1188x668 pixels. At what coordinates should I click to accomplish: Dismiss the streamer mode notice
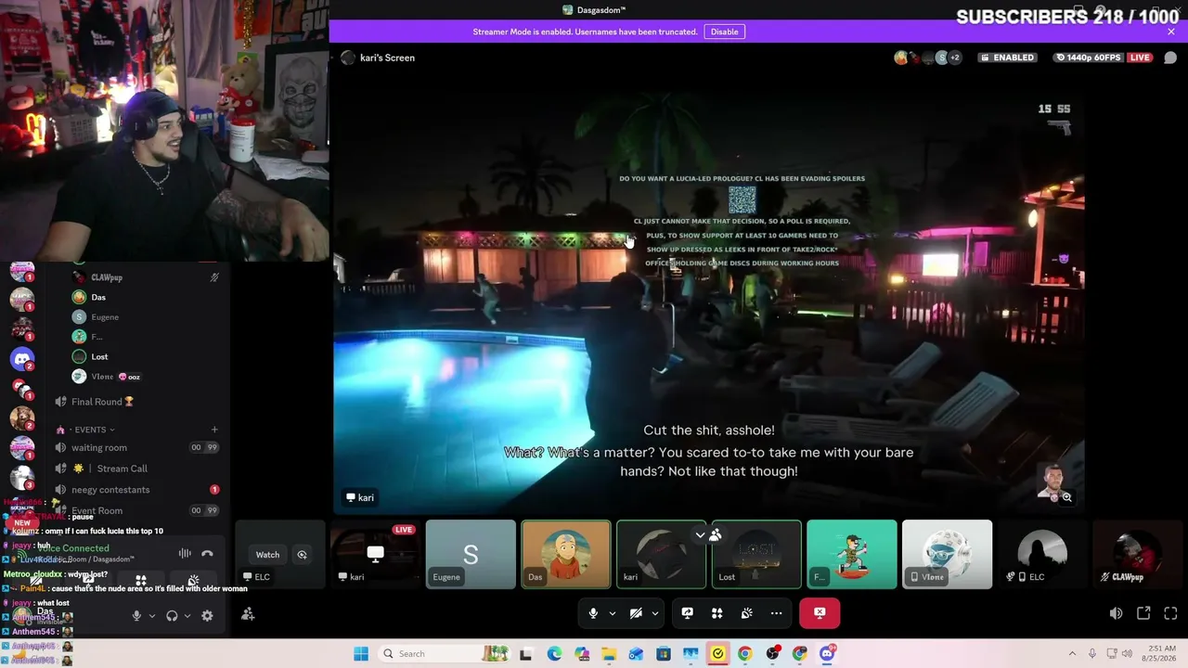pyautogui.click(x=1171, y=32)
